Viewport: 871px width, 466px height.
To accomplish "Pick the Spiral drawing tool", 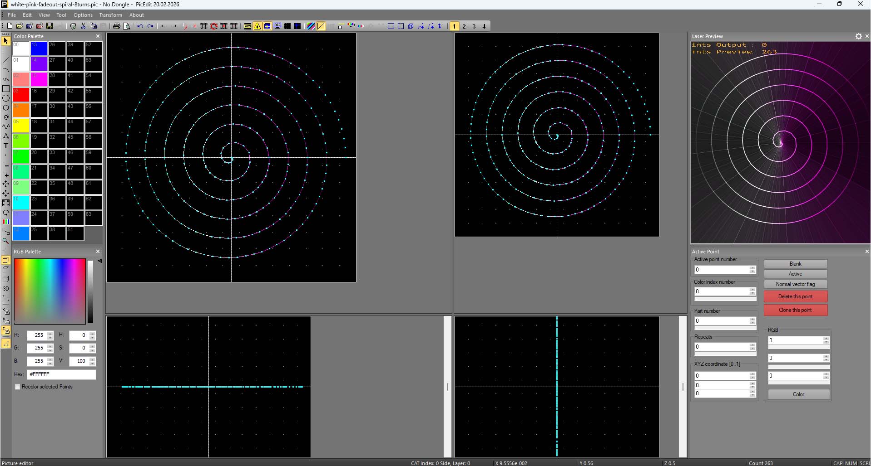I will pos(6,117).
